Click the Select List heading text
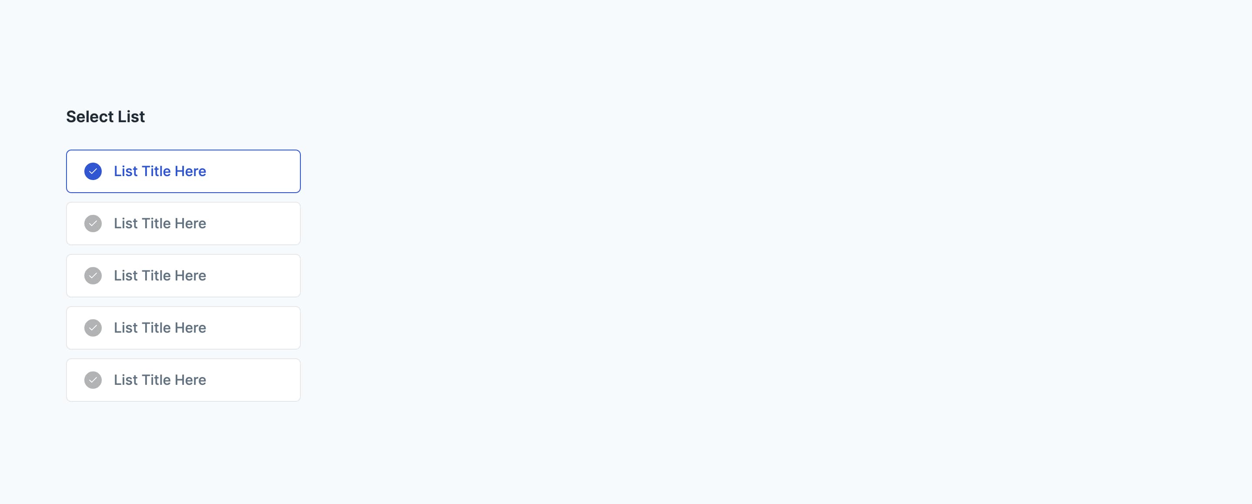Screen dimensions: 1252x504 (105, 116)
